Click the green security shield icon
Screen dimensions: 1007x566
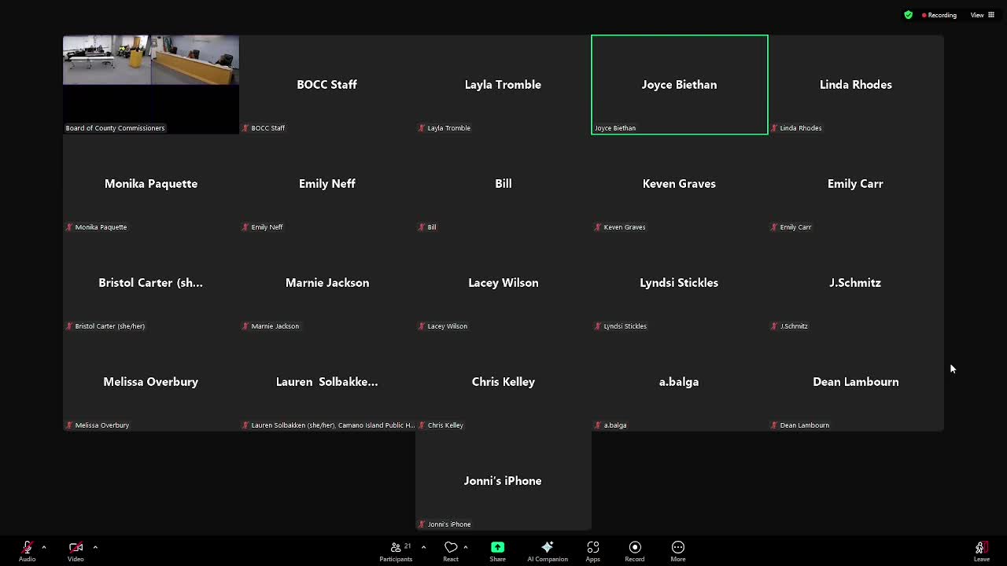pyautogui.click(x=909, y=15)
